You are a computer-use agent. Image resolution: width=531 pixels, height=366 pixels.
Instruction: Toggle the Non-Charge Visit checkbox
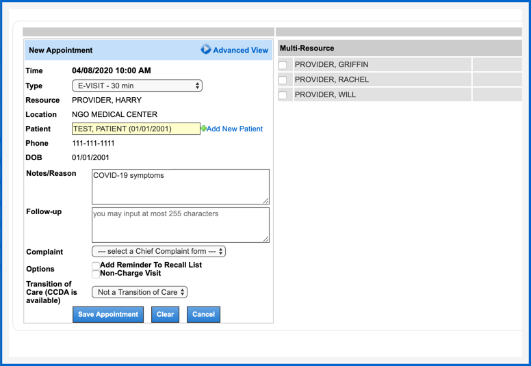click(x=96, y=274)
